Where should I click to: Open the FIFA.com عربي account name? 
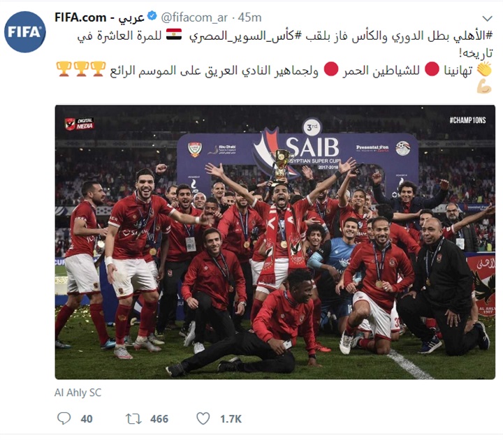[99, 17]
